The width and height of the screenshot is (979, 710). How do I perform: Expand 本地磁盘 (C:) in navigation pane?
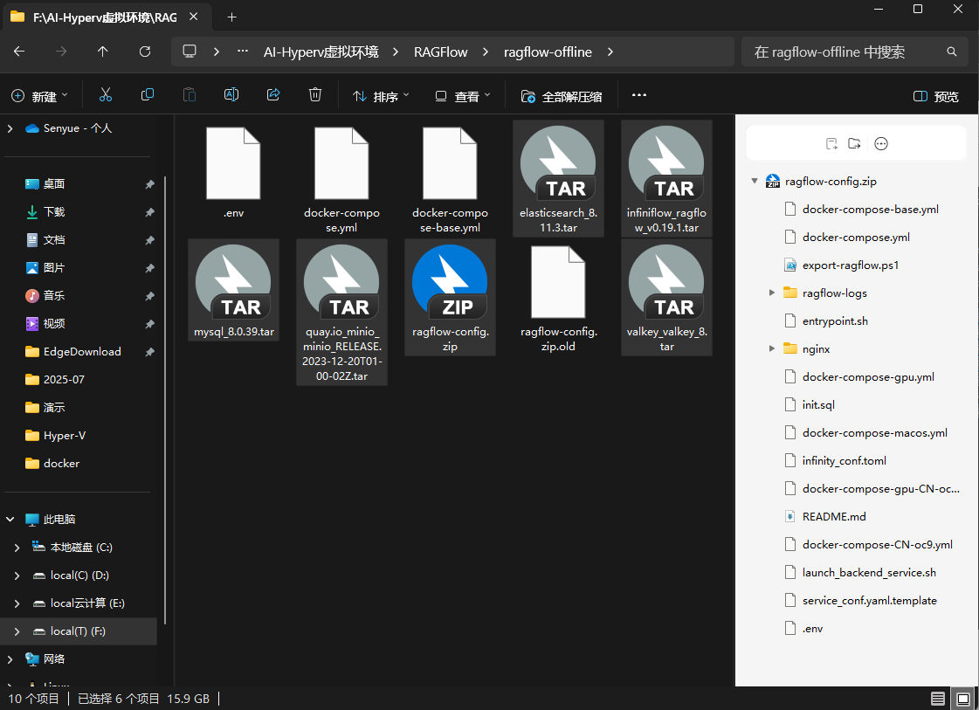pos(17,547)
